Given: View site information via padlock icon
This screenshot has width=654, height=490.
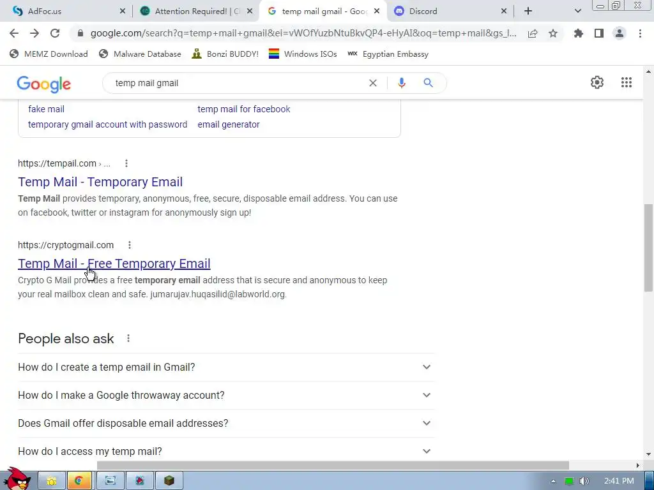Looking at the screenshot, I should pos(80,33).
